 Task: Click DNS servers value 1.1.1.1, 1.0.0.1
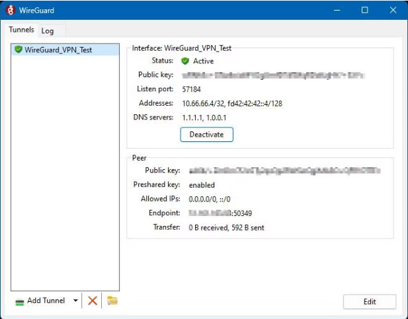pos(204,118)
